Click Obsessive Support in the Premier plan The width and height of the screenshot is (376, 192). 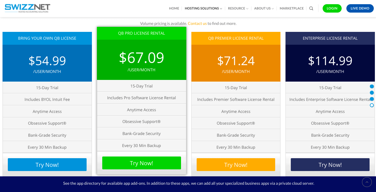(236, 123)
